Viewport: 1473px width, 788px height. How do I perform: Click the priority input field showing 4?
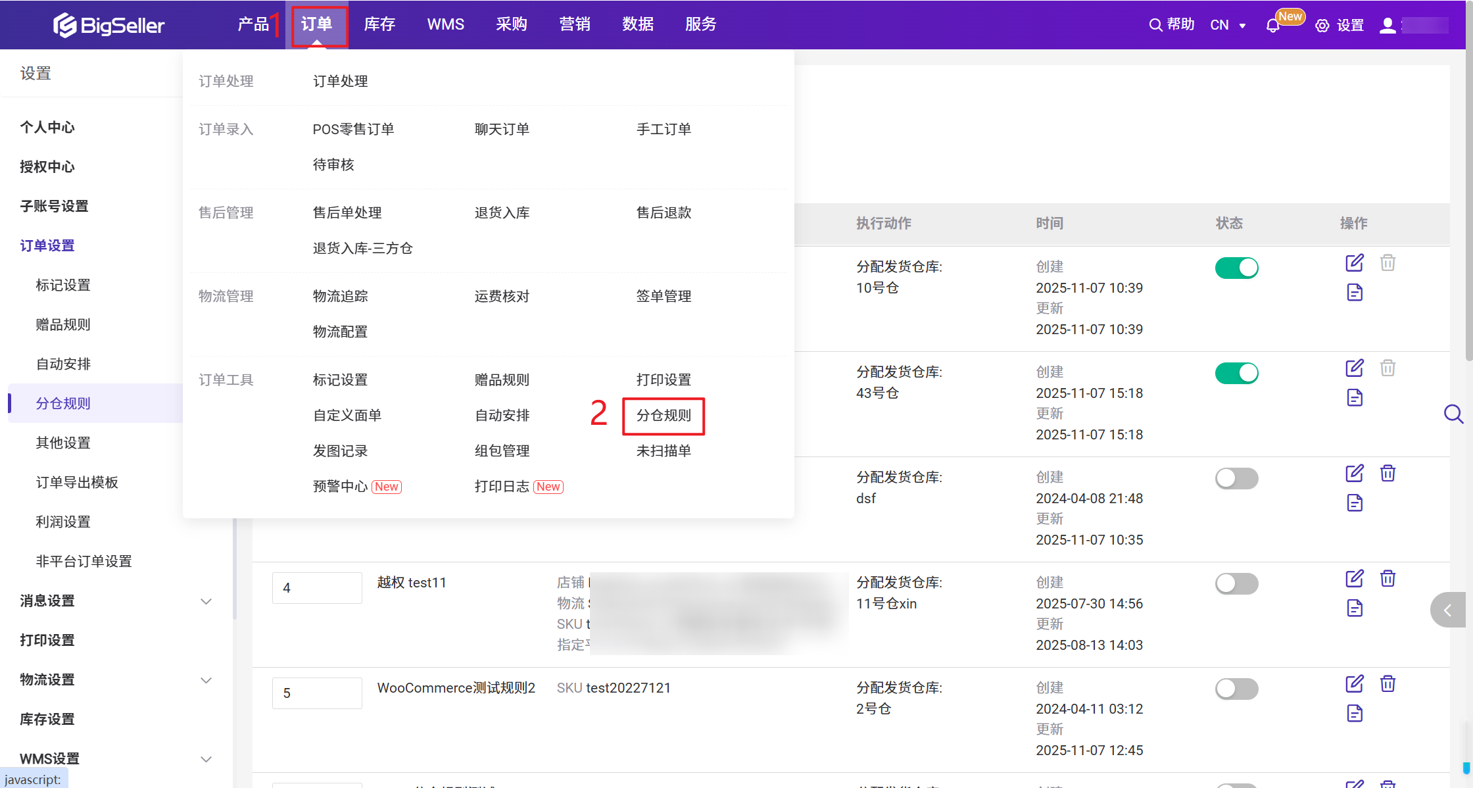click(317, 588)
